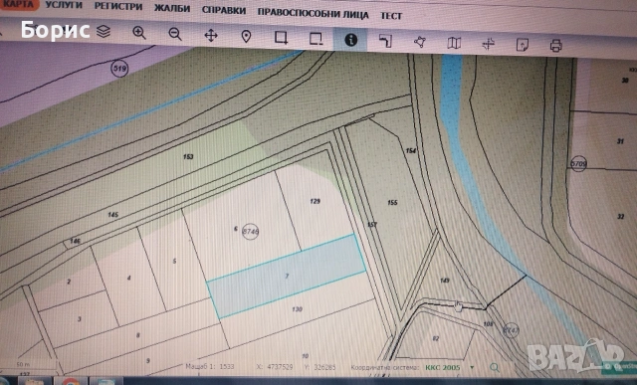Image resolution: width=637 pixels, height=385 pixels.
Task: Click parcel label 4
Action: (128, 278)
